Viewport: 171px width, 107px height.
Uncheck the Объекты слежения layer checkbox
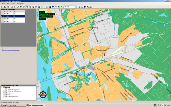[6, 89]
